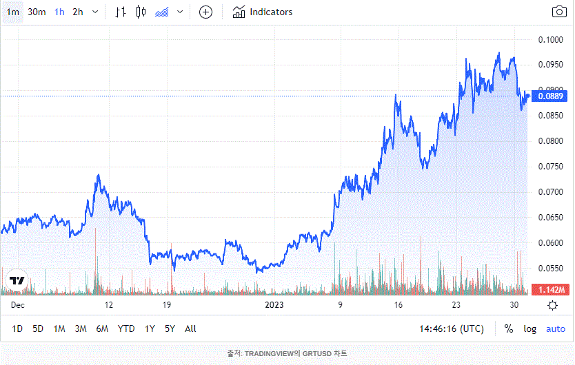Click the 0.0800 price axis label
Viewport: 575px width, 365px height.
tap(550, 141)
